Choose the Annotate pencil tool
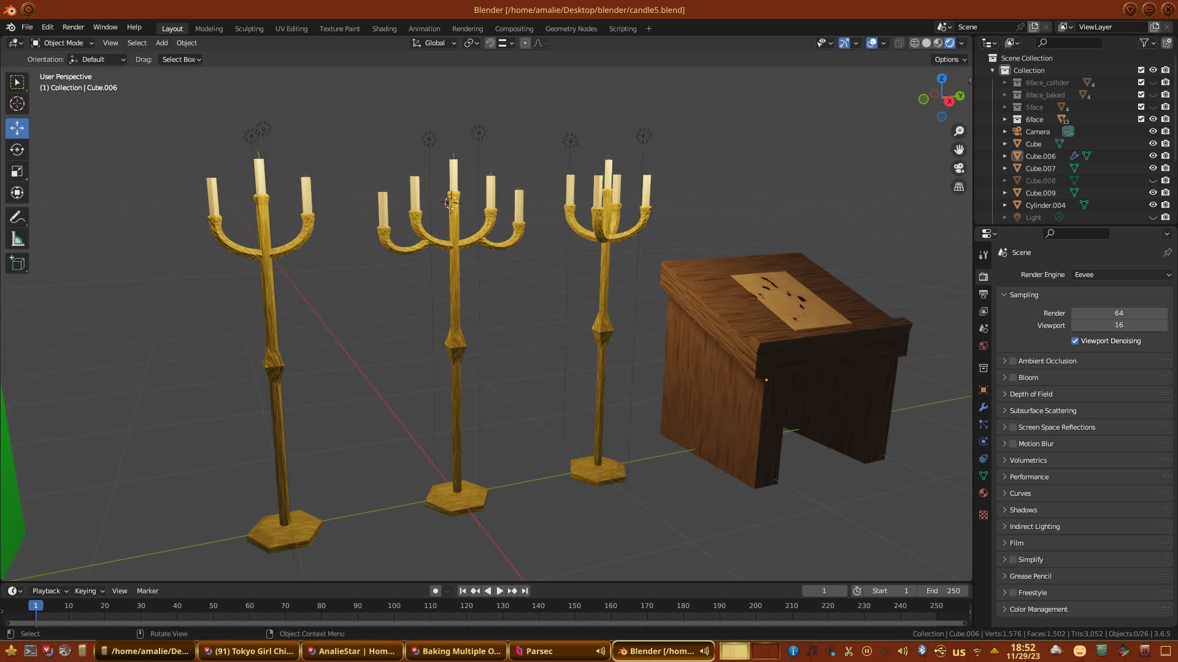This screenshot has height=662, width=1178. [17, 218]
